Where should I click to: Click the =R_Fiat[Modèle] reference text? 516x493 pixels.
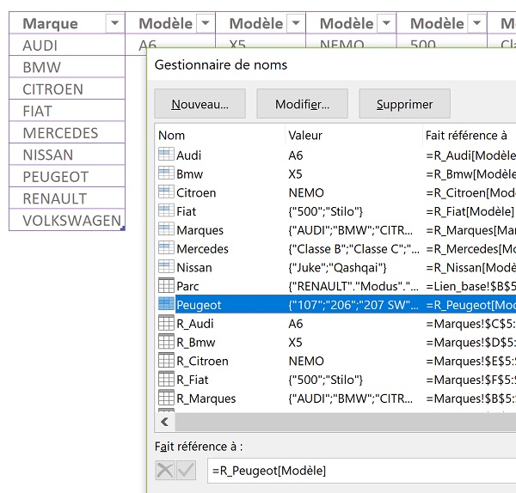tap(470, 211)
